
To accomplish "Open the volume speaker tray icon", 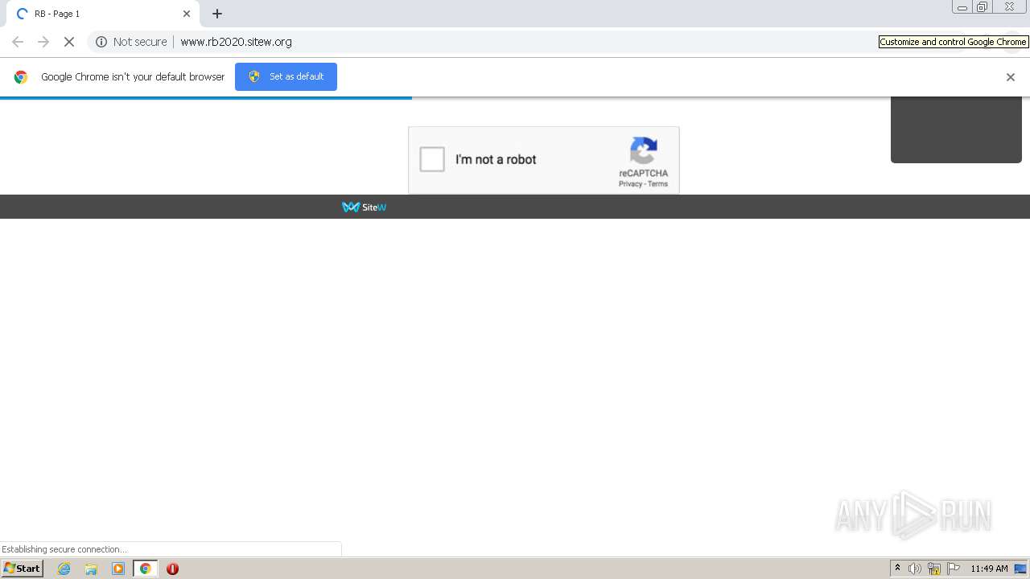I will (x=915, y=569).
